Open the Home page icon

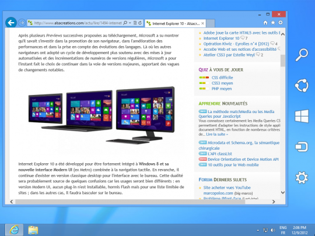[265, 23]
